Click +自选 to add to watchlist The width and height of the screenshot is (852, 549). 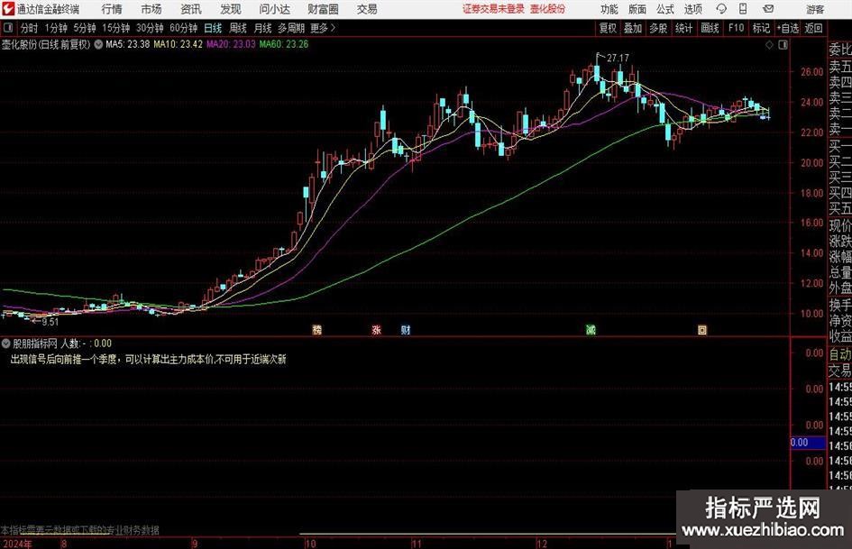pos(788,28)
